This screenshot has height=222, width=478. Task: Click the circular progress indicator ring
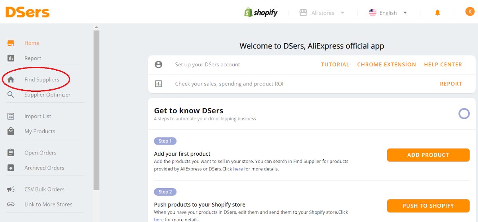[464, 114]
